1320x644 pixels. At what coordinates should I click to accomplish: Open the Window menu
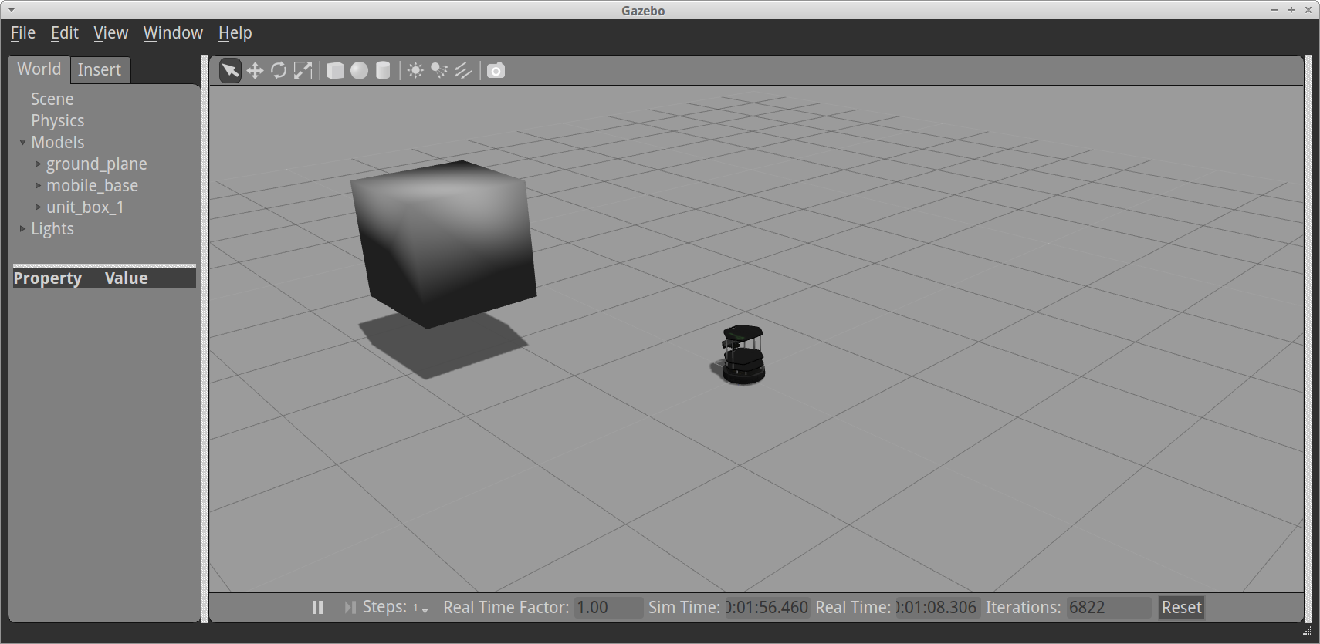click(173, 33)
